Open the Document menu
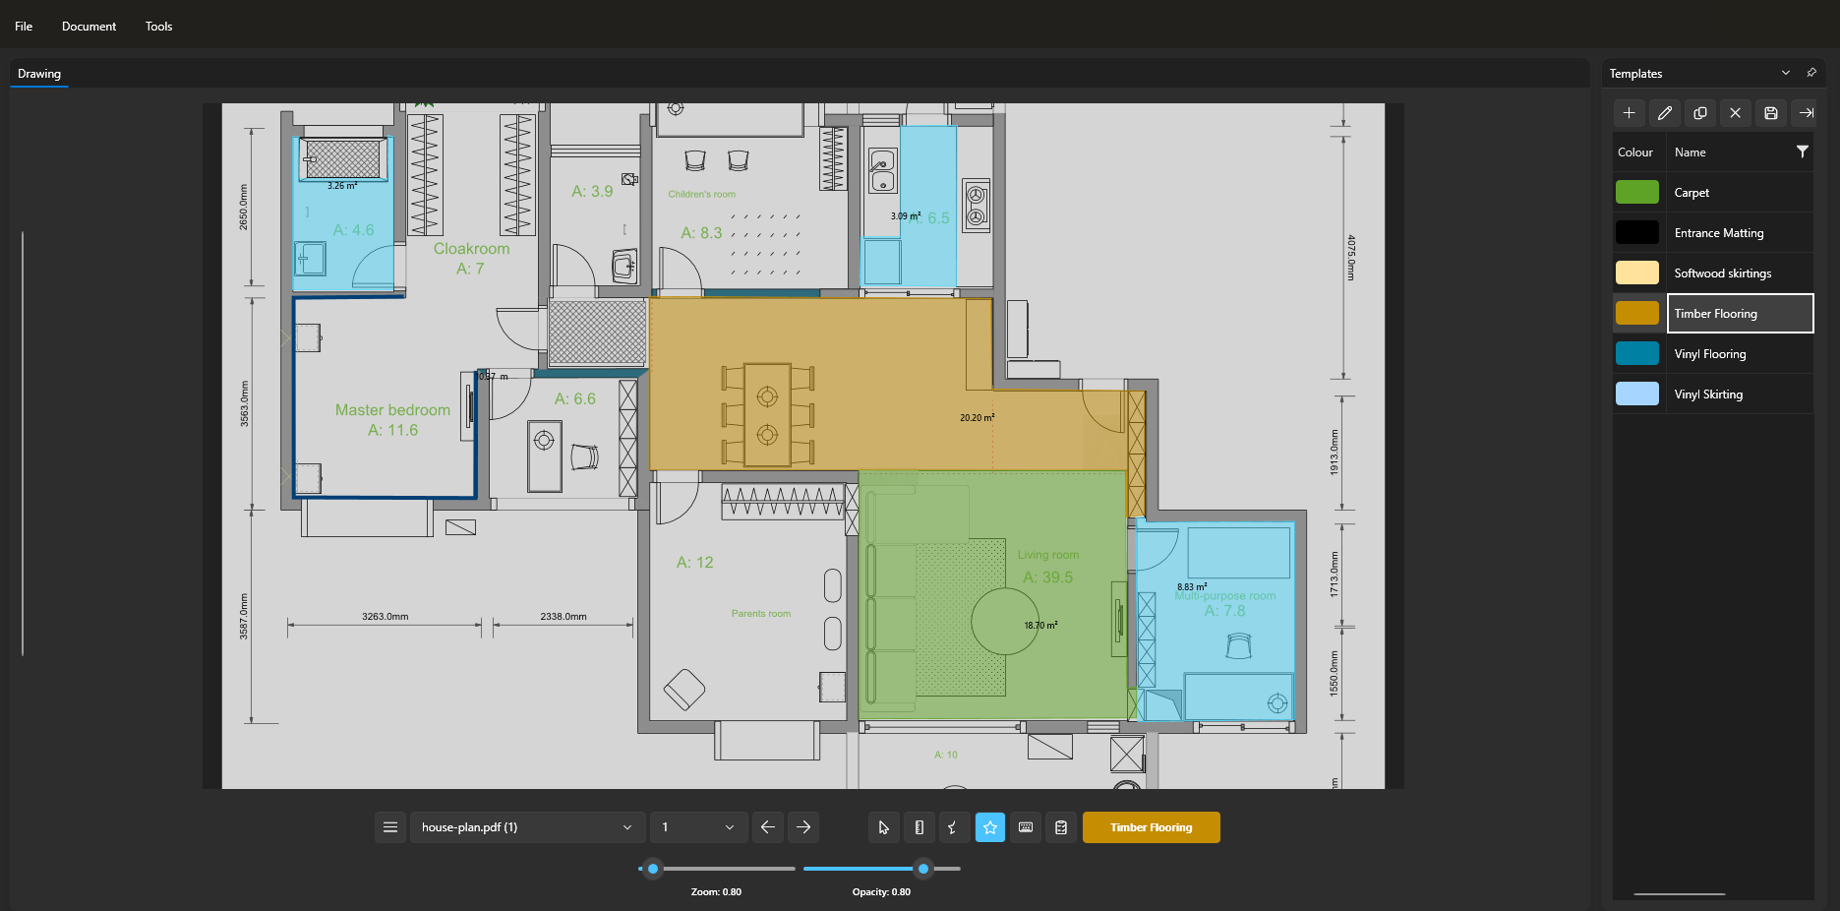 point(89,26)
